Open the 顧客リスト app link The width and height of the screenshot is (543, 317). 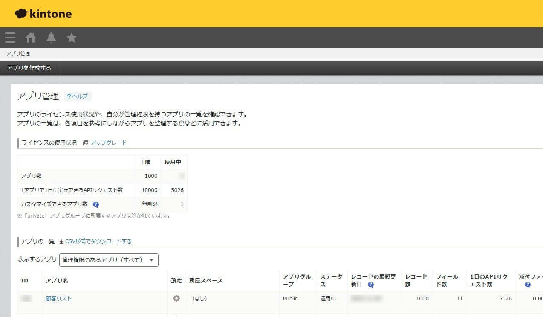[58, 298]
